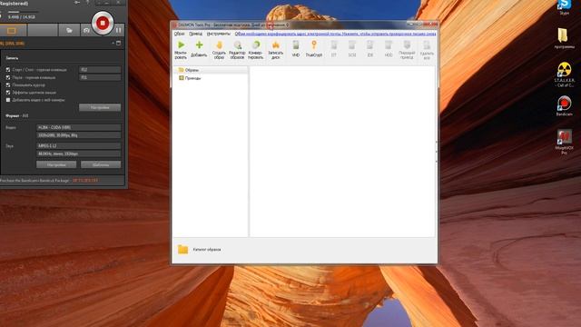Click the VHD toolbar icon
This screenshot has width=581, height=327.
[296, 45]
